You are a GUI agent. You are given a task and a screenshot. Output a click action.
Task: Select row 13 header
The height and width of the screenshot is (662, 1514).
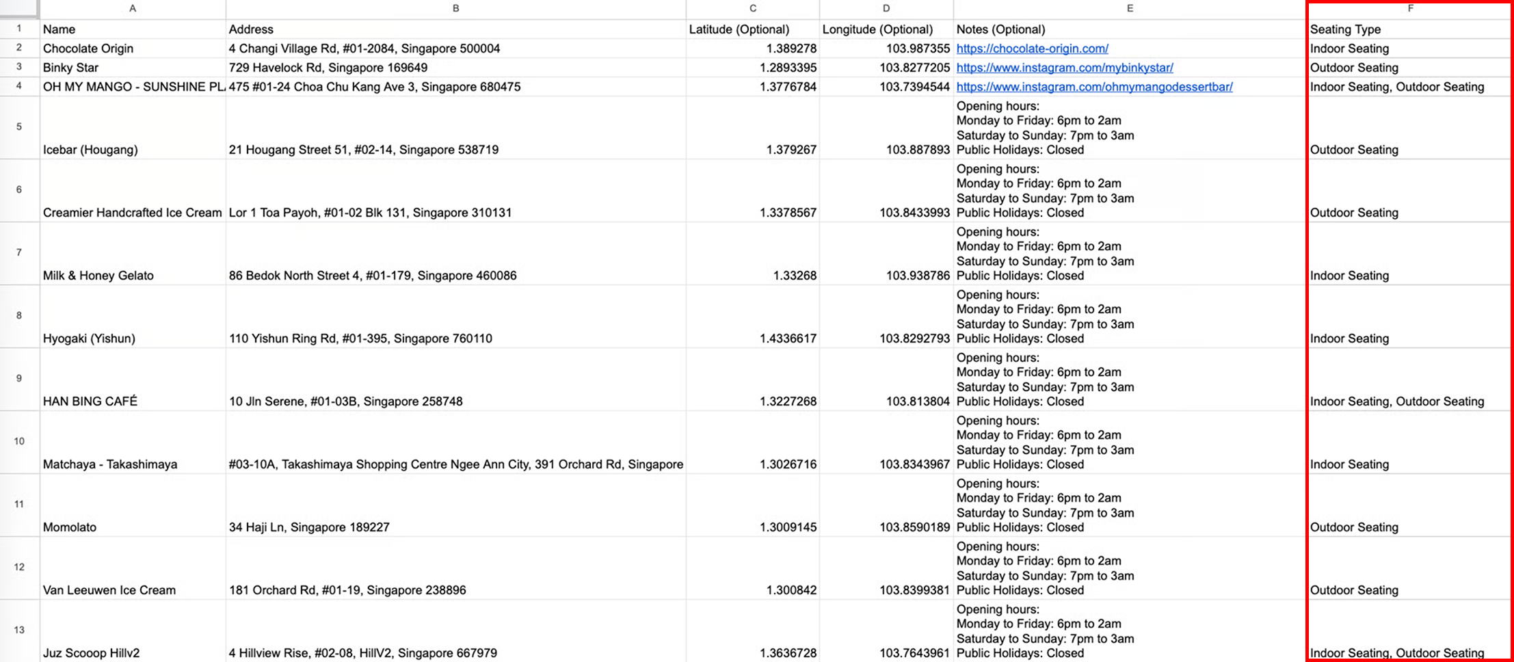point(19,631)
